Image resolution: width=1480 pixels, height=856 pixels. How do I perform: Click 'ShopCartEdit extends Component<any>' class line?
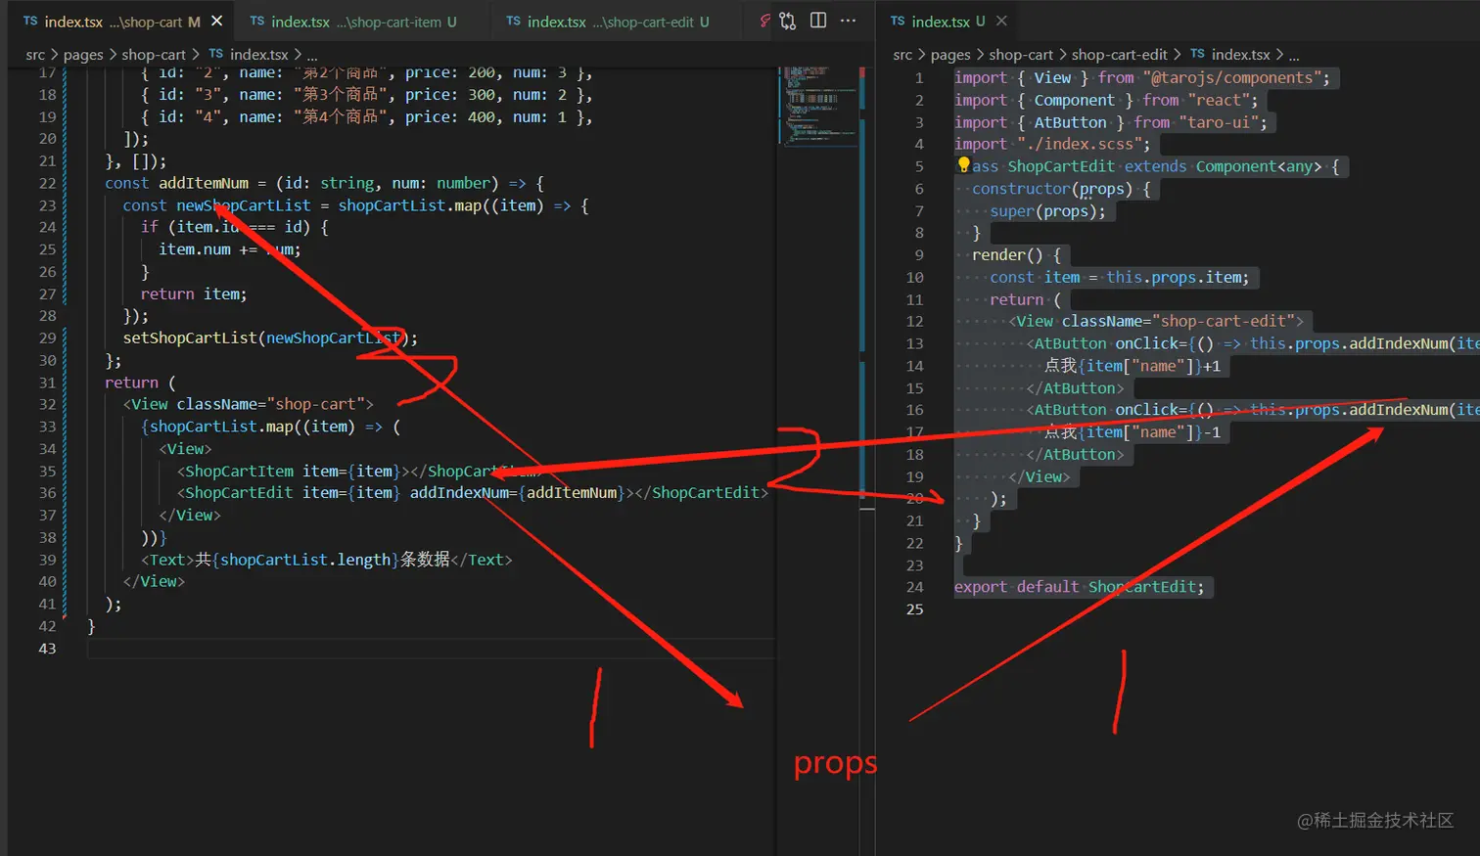[1165, 166]
